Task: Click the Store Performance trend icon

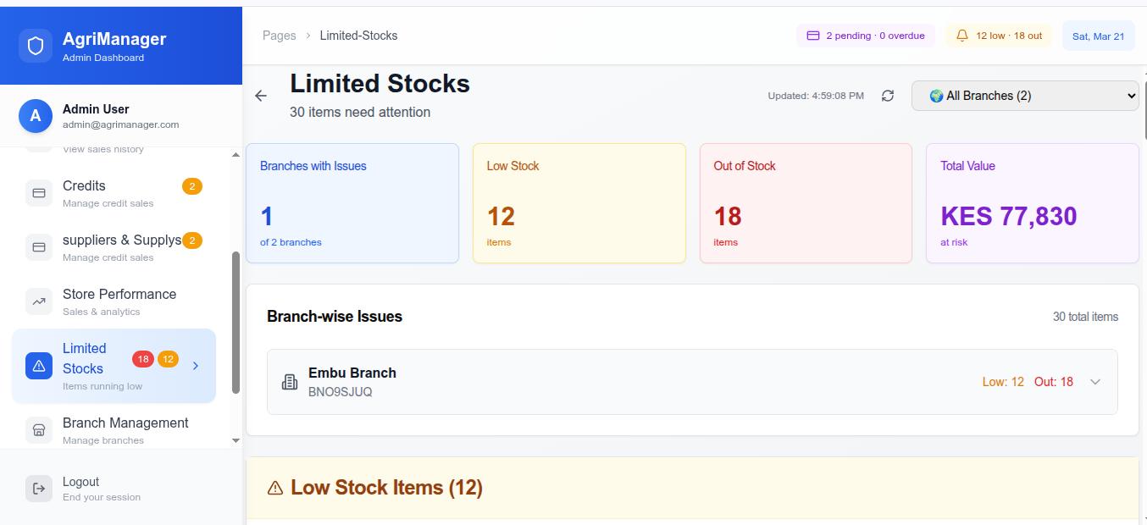Action: [39, 301]
